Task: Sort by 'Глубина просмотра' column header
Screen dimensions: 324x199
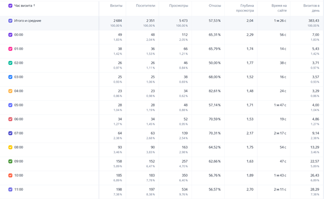Action: (245, 8)
